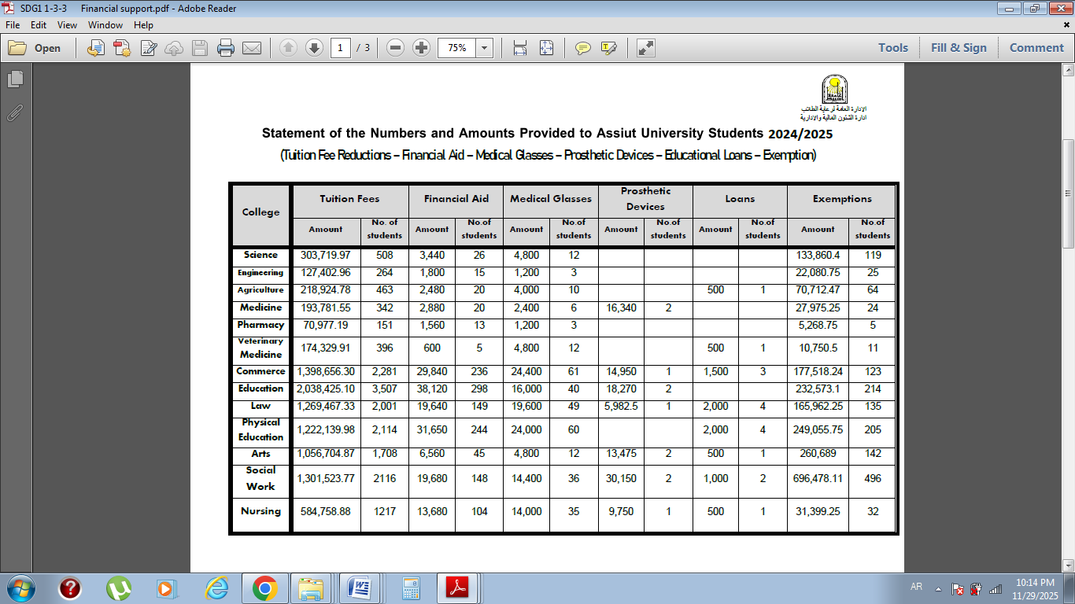Screen dimensions: 1075x604
Task: Open the Fill & Sign pane
Action: (958, 48)
